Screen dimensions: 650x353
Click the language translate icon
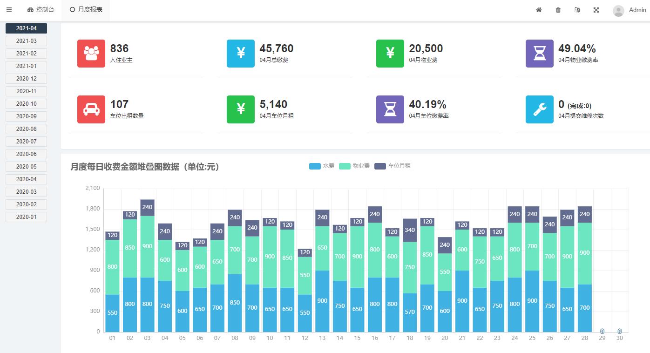pos(577,10)
